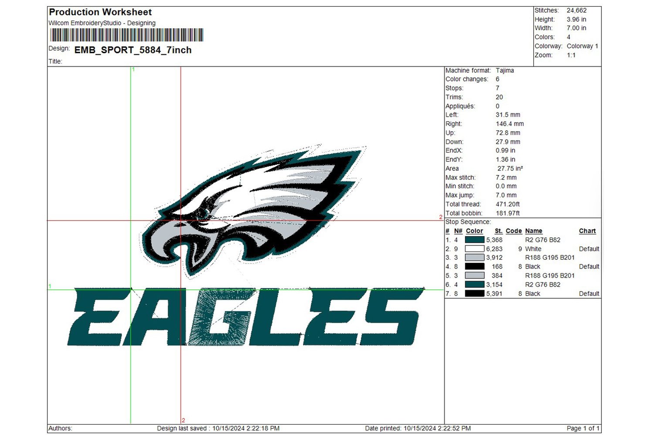This screenshot has width=654, height=435.
Task: Click the trims value '20'
Action: 499,97
